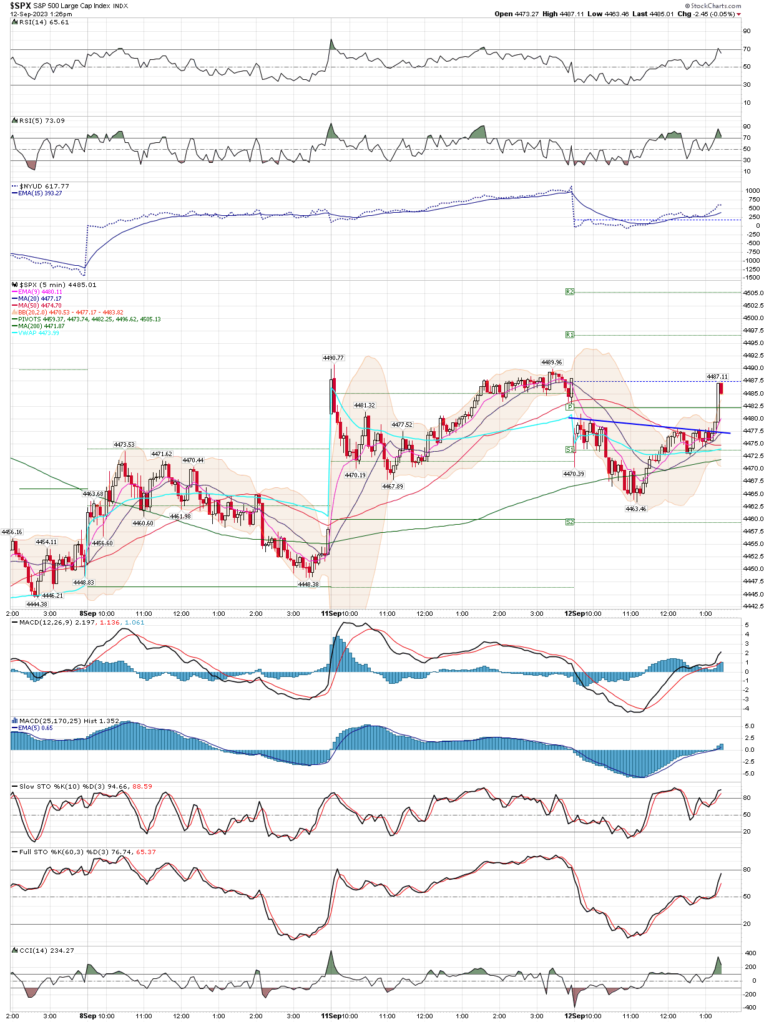
Task: Click the CCI(14) 234.27 label
Action: coord(47,951)
